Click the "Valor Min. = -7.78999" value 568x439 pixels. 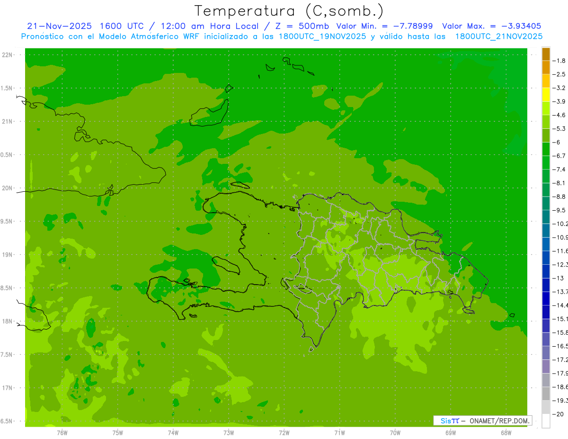384,26
